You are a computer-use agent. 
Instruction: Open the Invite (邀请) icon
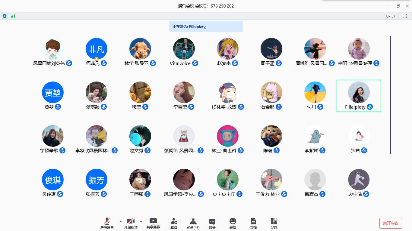point(174,223)
